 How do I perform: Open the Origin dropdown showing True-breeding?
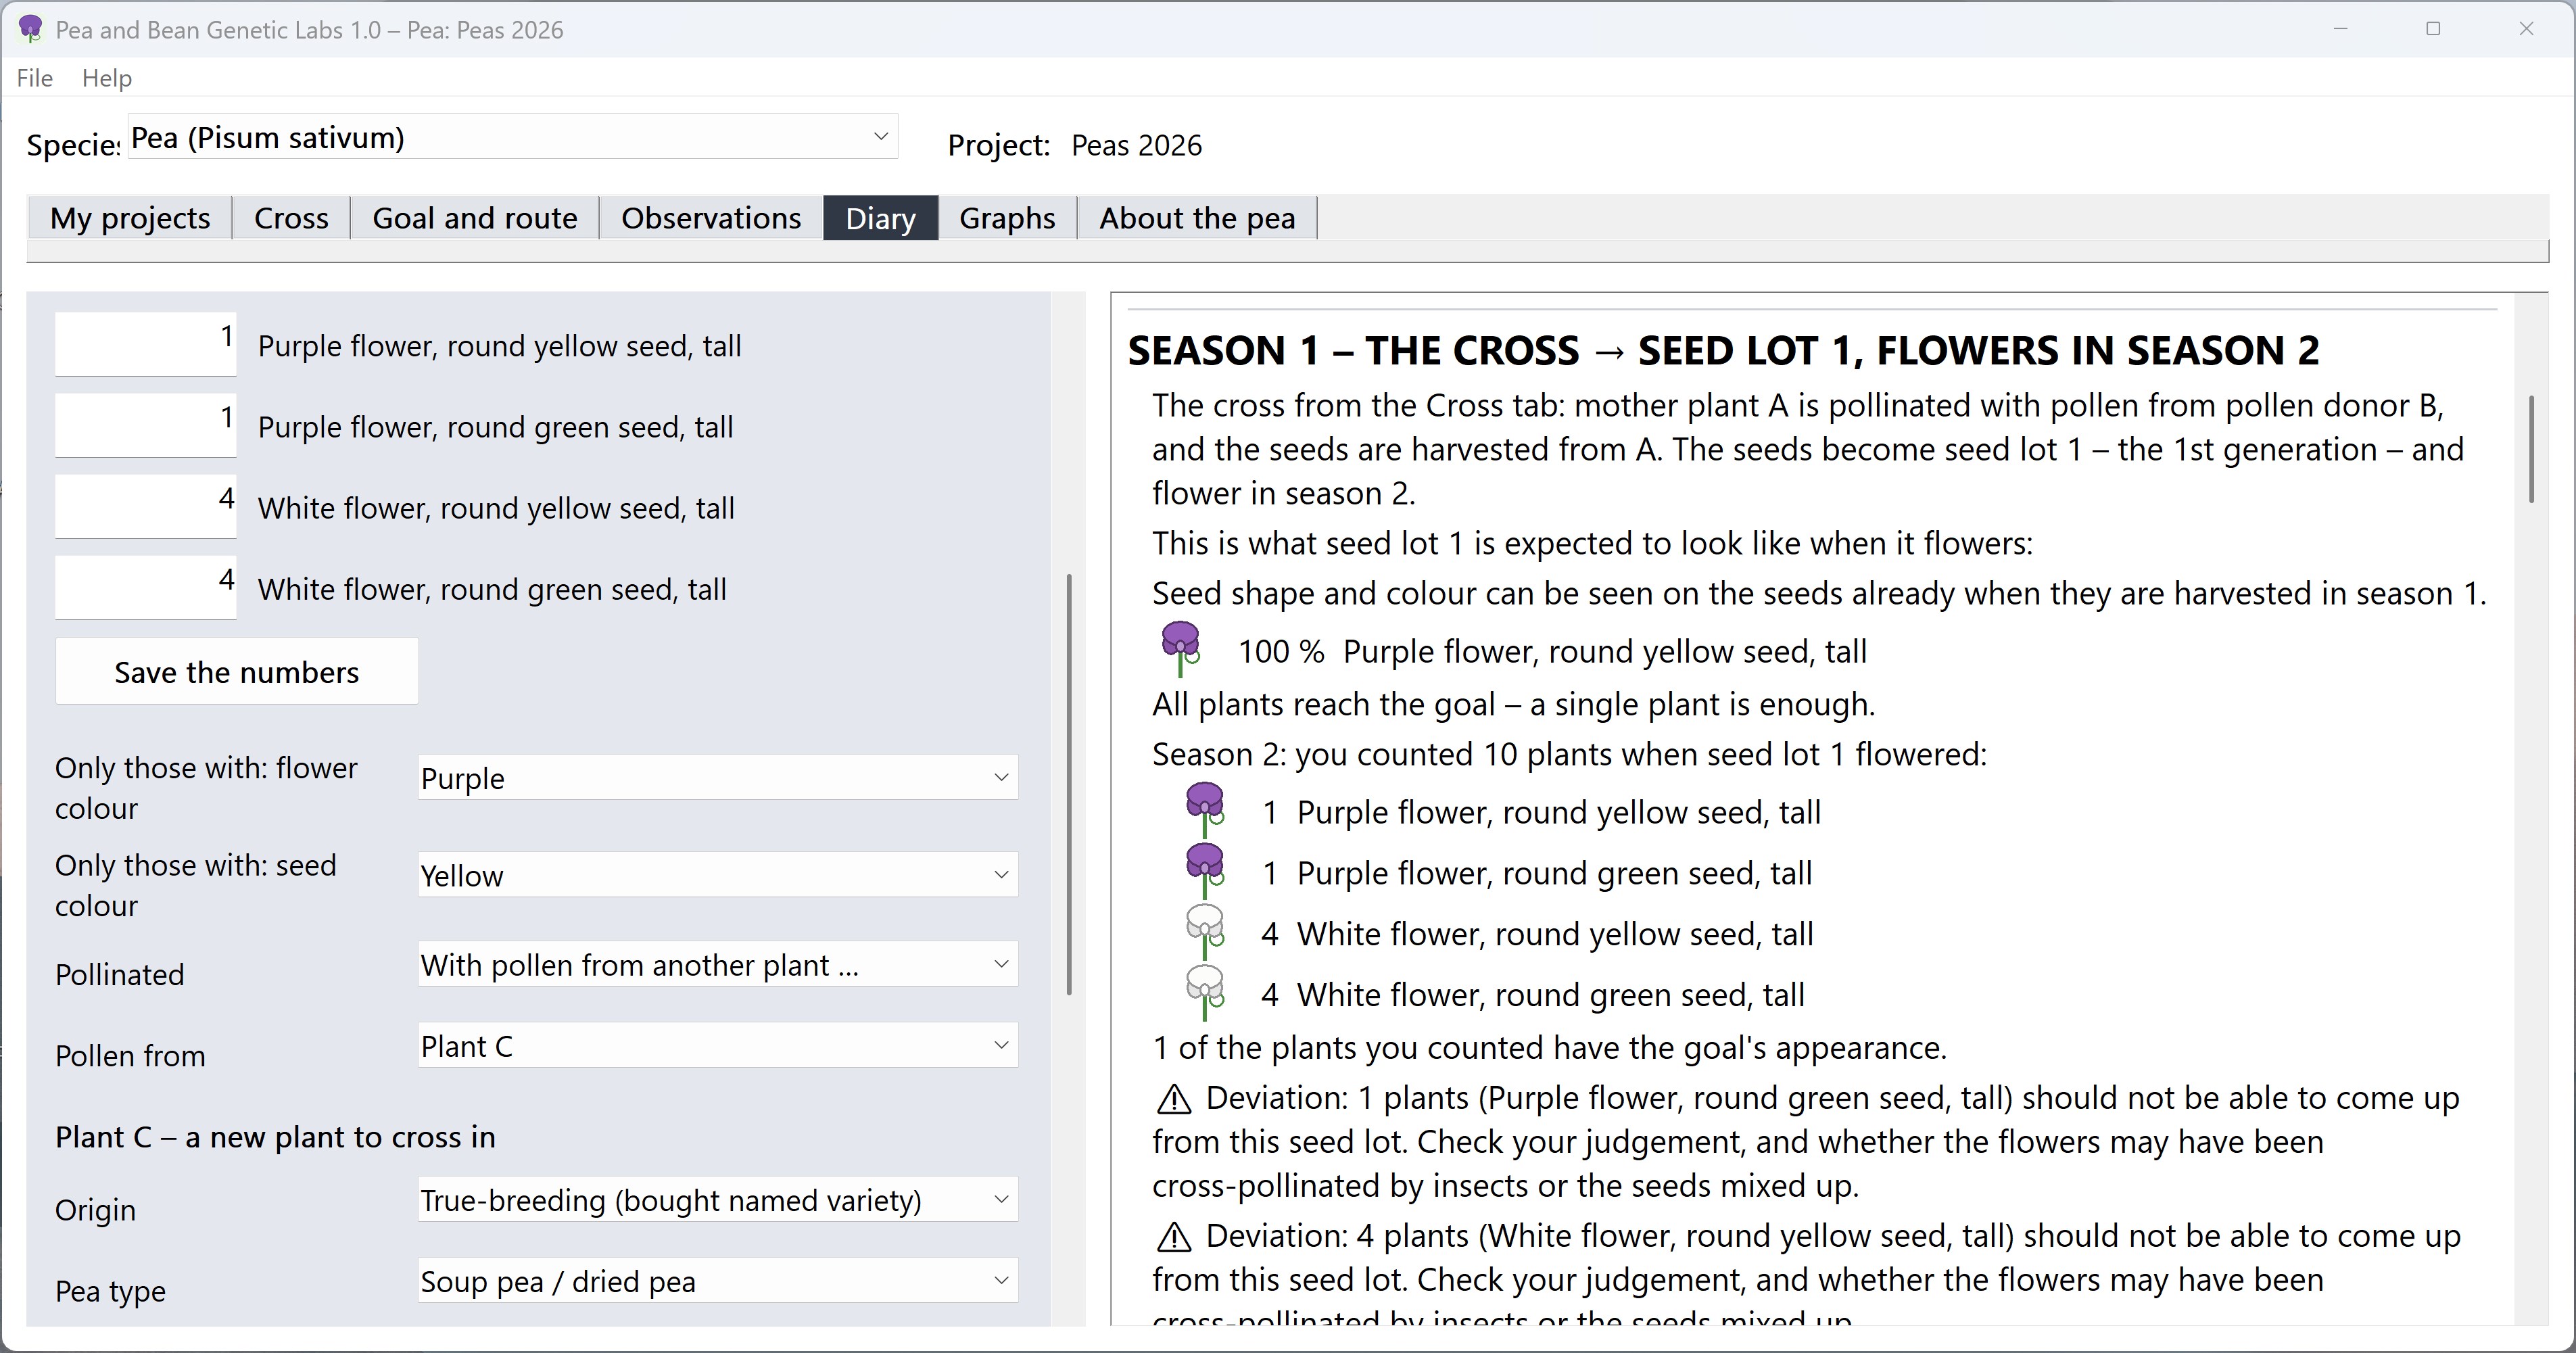717,1199
